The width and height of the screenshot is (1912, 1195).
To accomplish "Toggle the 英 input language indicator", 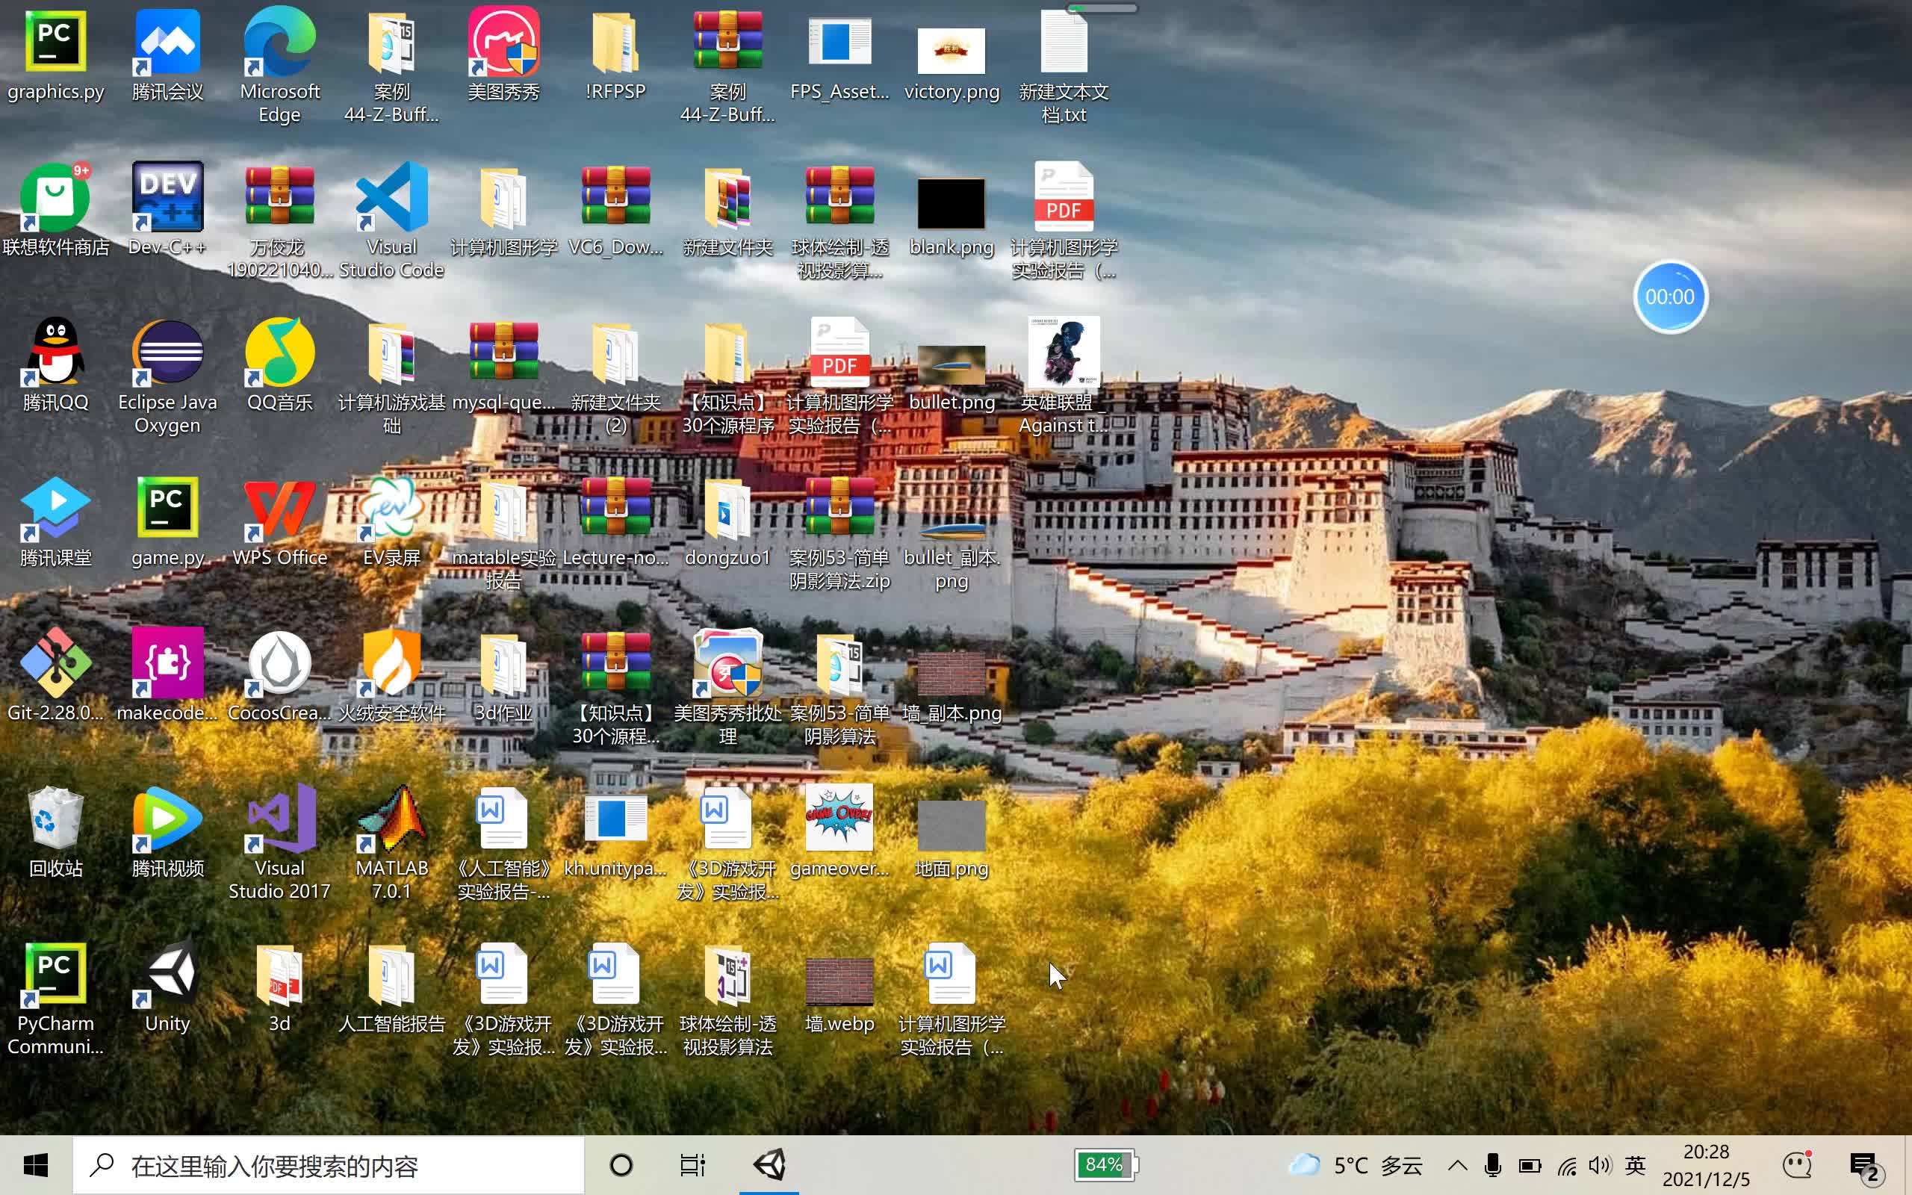I will (1636, 1165).
